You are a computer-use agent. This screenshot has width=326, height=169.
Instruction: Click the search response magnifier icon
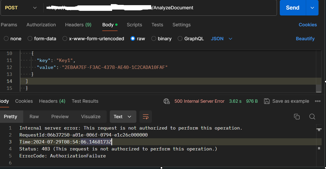312,117
